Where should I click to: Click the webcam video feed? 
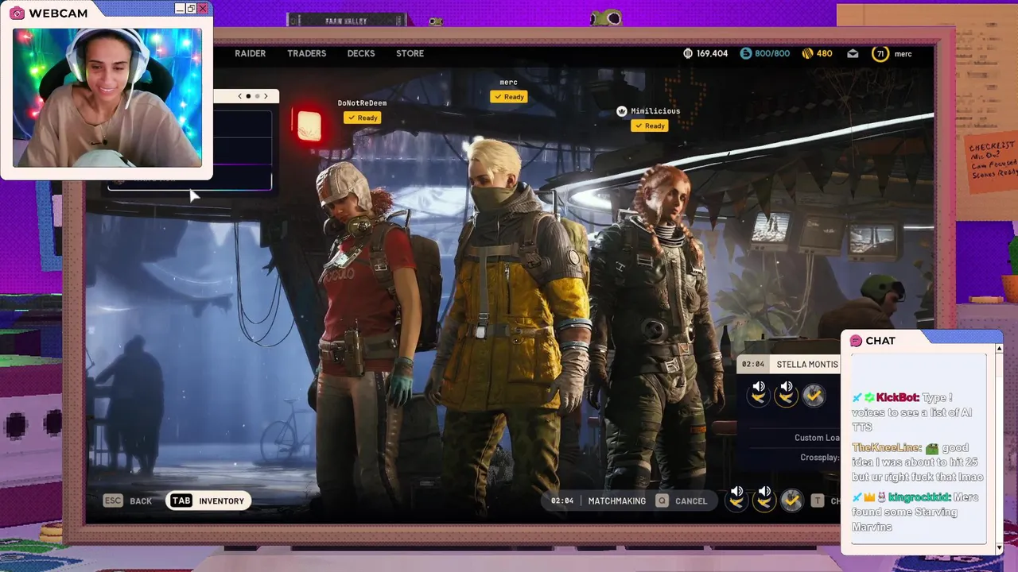point(107,98)
